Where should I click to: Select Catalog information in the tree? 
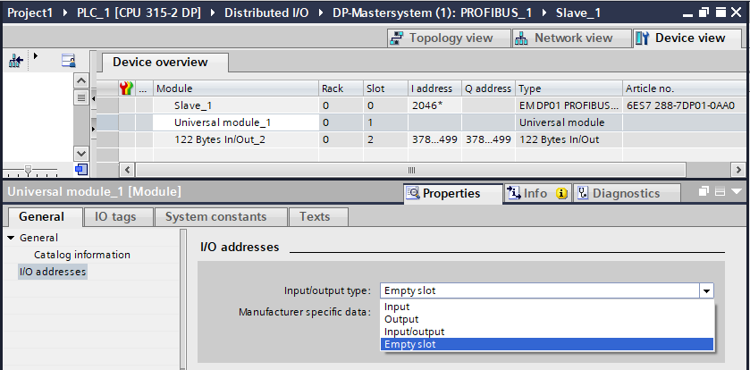tap(81, 255)
